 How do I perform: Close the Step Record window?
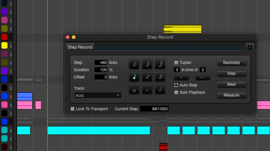click(x=67, y=37)
